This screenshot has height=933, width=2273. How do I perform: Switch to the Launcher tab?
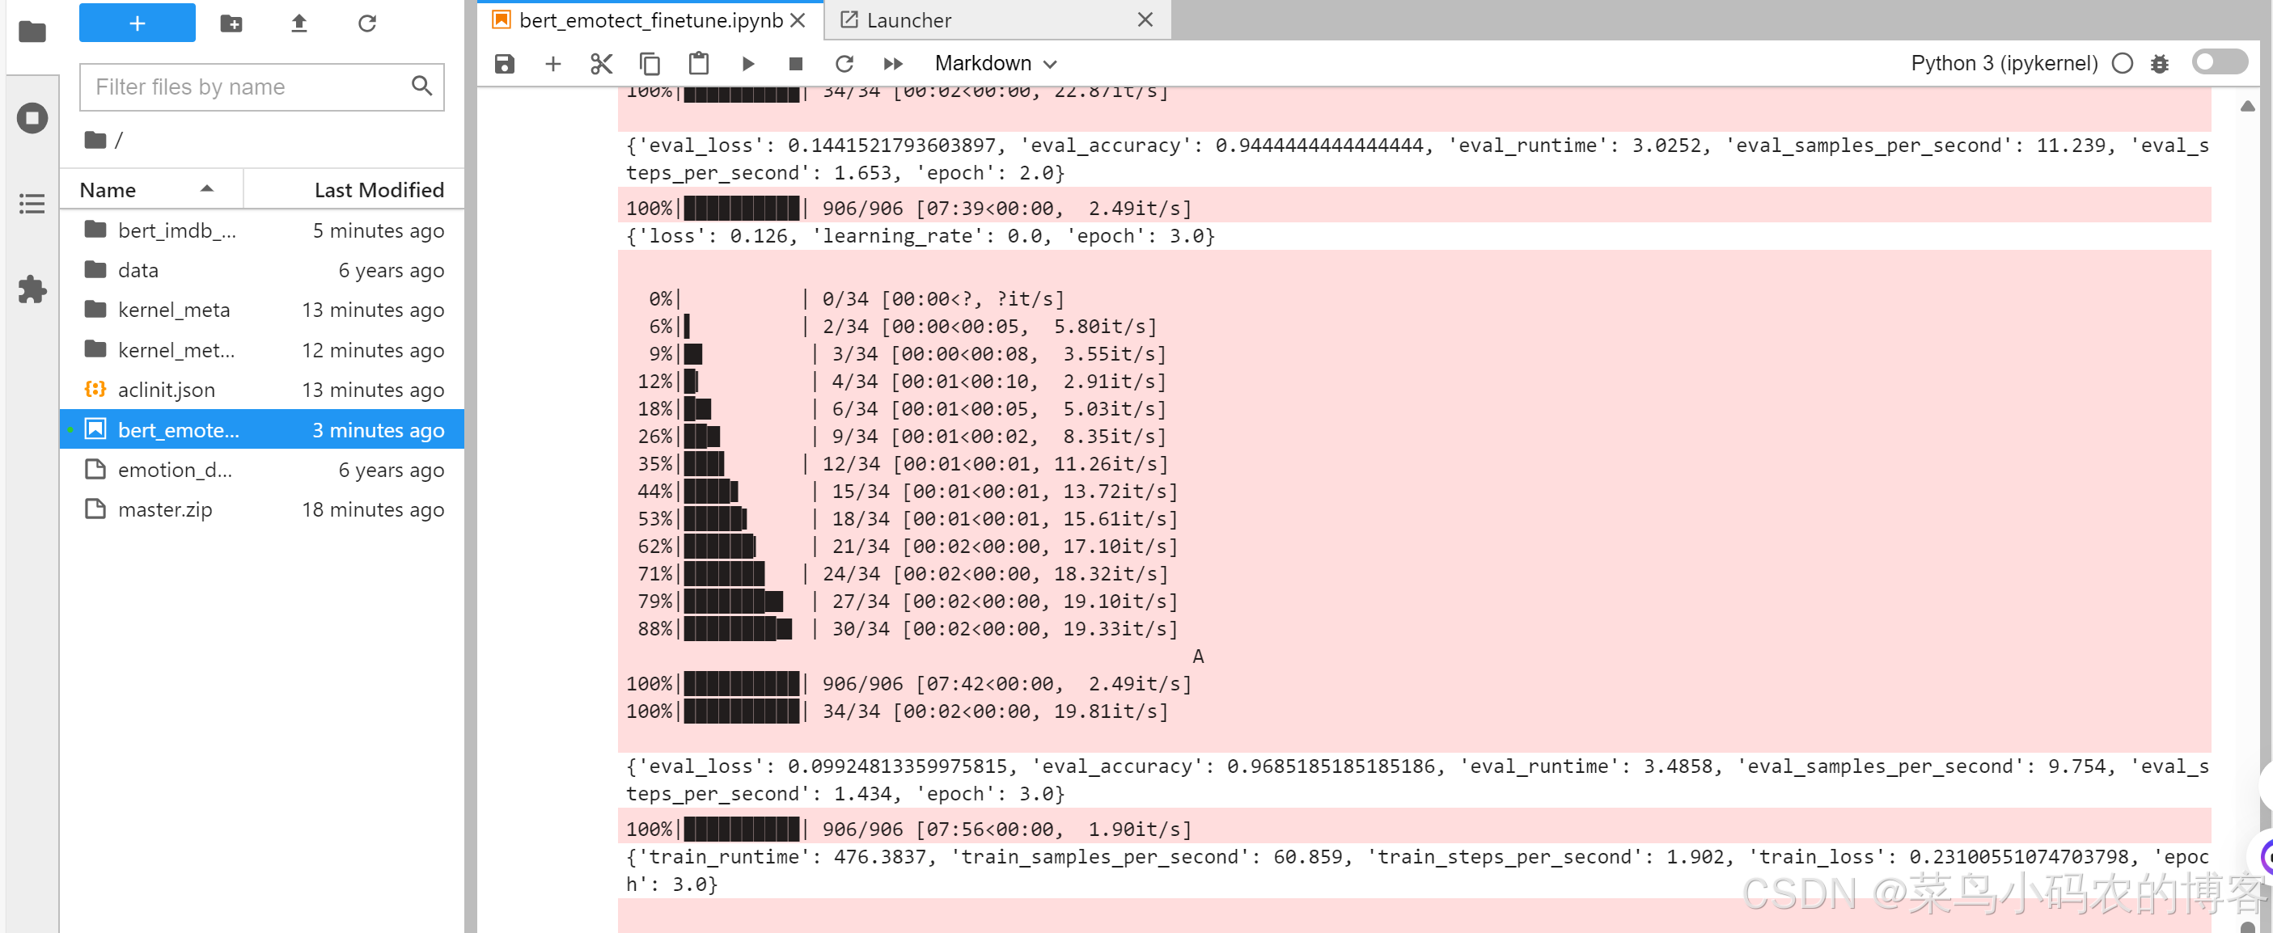click(x=909, y=20)
